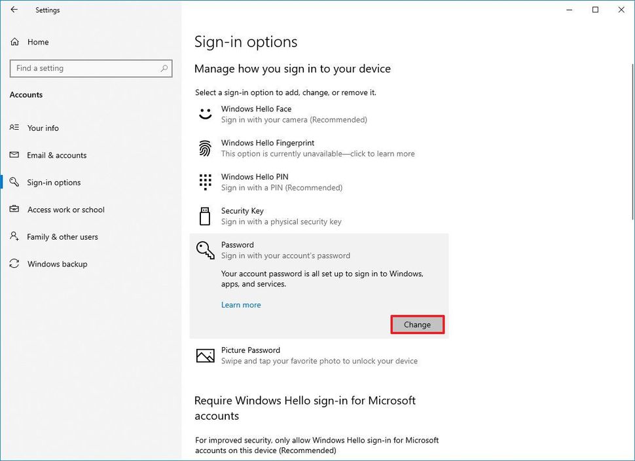Open Your info in Accounts sidebar
The image size is (635, 461).
point(43,128)
